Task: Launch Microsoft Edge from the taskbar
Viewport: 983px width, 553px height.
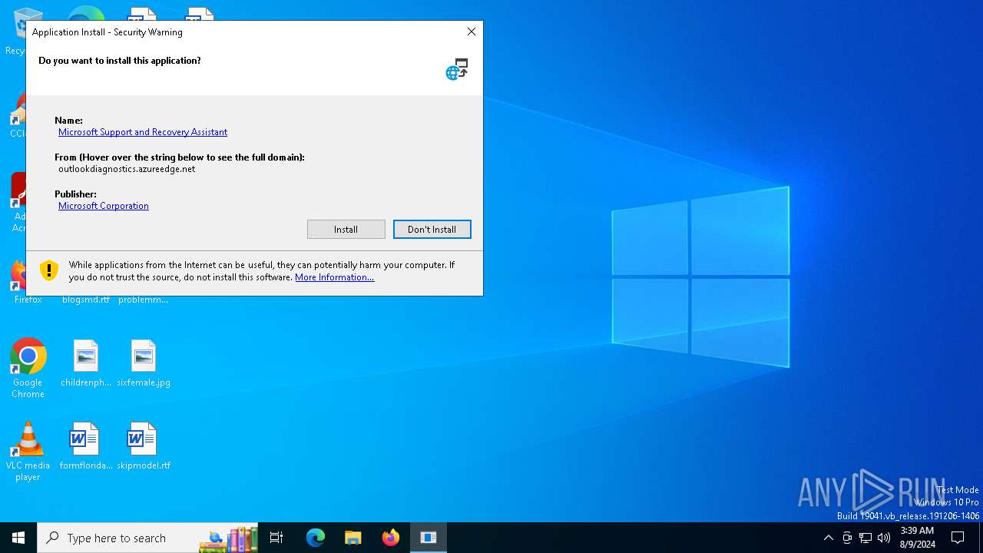Action: 316,538
